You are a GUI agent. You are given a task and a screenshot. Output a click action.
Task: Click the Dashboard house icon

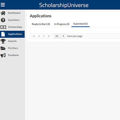coord(3,13)
